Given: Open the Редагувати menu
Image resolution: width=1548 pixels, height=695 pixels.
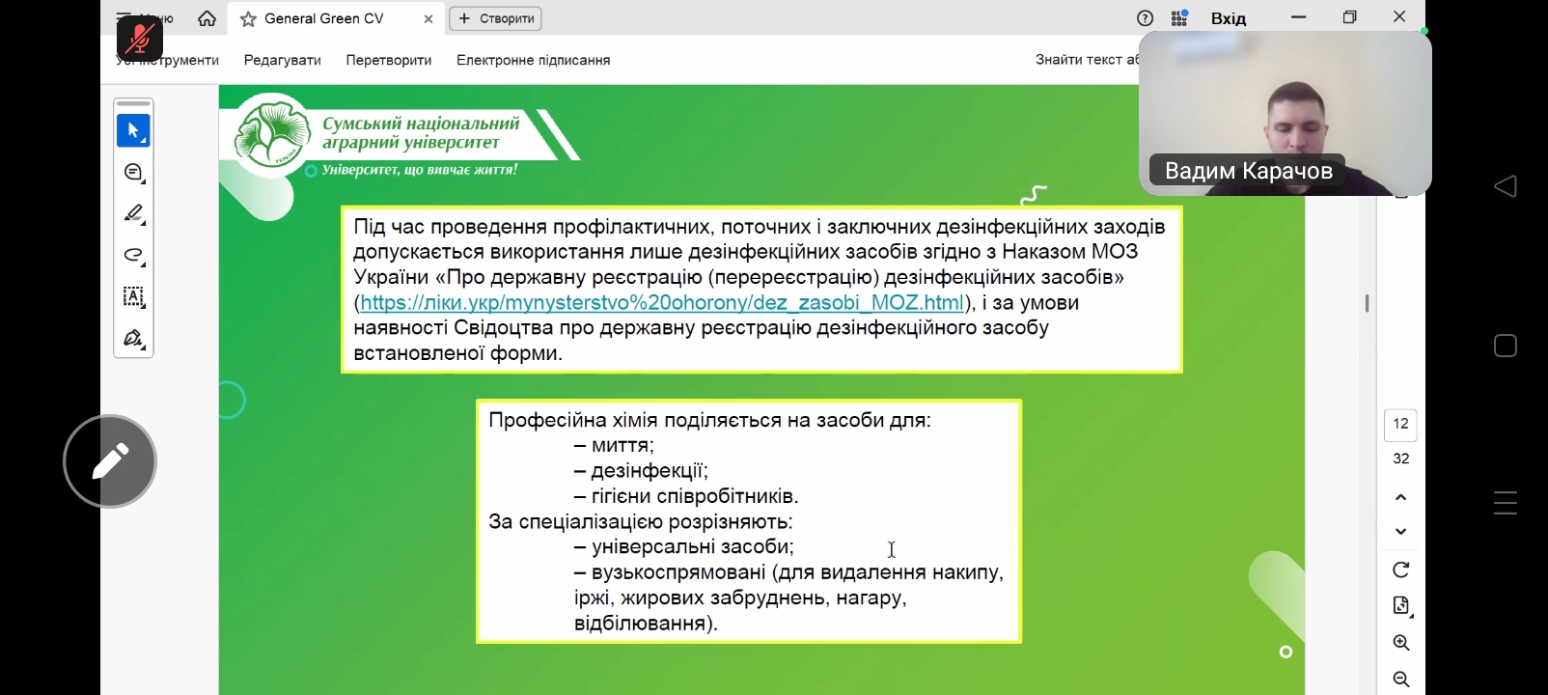Looking at the screenshot, I should (282, 60).
